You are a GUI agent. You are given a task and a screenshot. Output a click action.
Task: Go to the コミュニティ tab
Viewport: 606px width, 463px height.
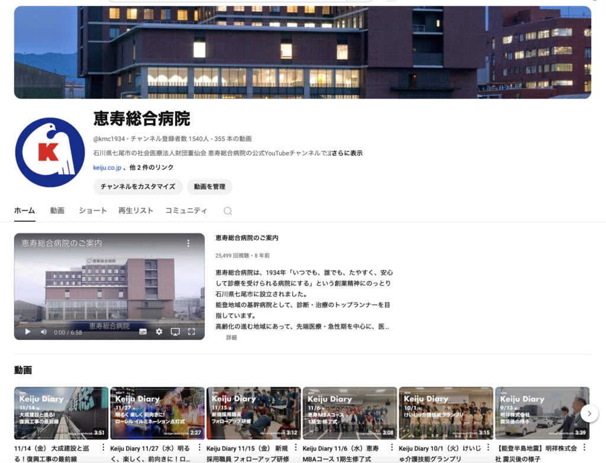186,211
